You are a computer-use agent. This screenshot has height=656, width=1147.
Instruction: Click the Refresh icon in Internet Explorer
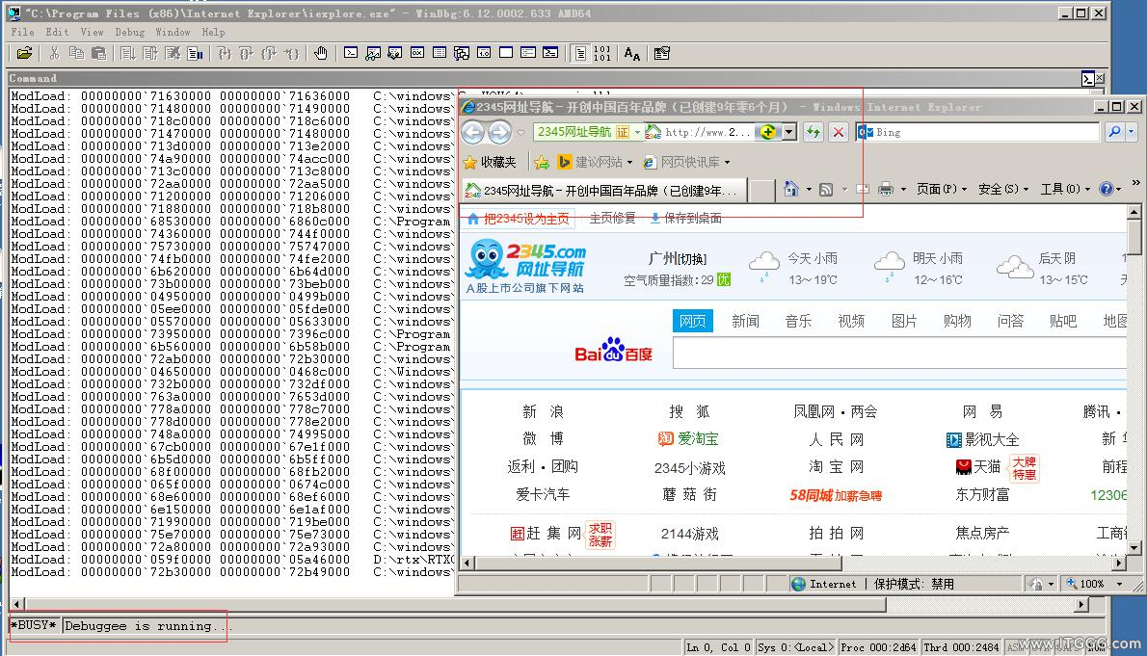point(814,132)
